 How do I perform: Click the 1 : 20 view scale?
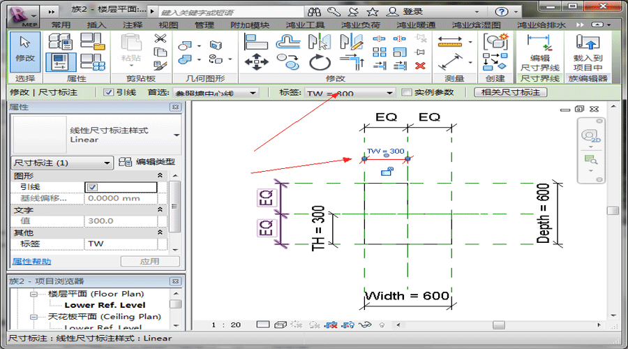click(x=226, y=325)
